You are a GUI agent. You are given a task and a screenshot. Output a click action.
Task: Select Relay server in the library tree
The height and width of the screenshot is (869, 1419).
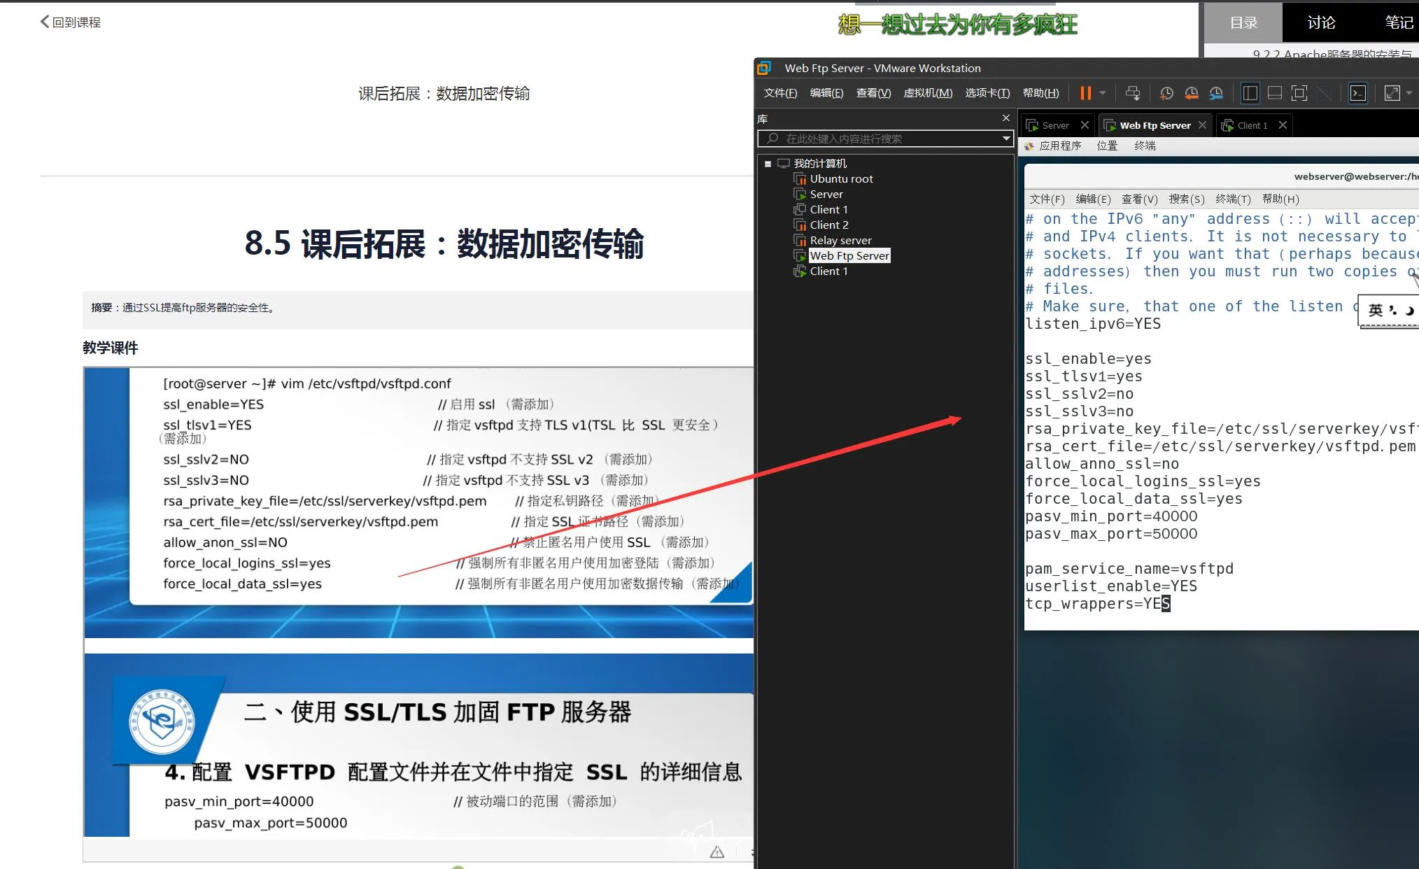click(840, 241)
